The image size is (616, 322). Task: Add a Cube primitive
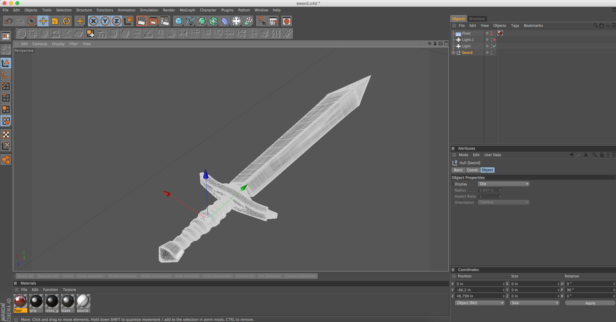[x=178, y=21]
